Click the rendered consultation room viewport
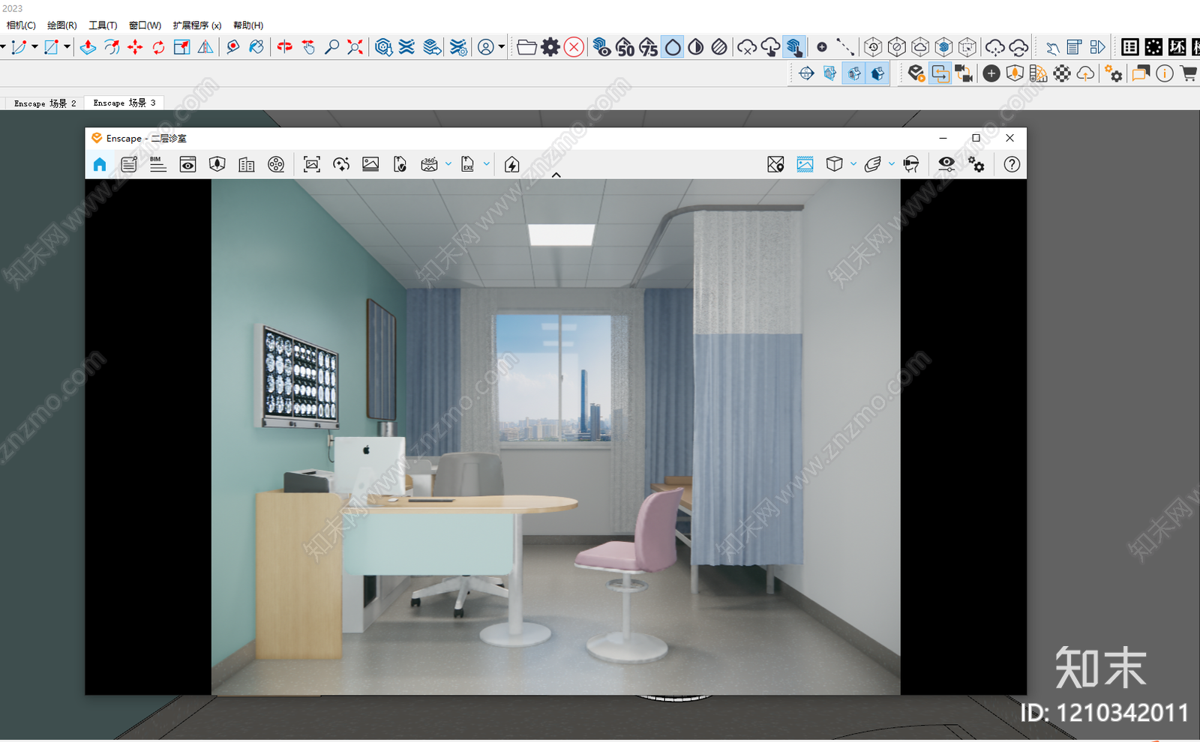Viewport: 1200px width, 742px height. click(x=556, y=437)
